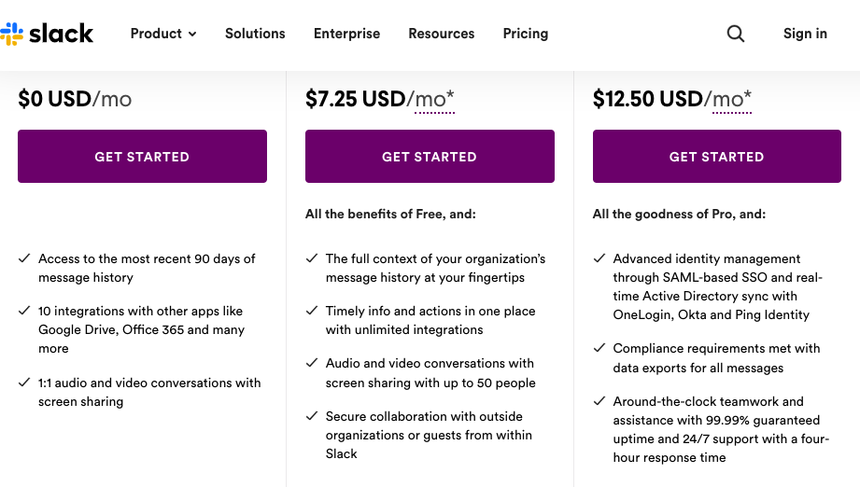This screenshot has height=487, width=860.
Task: Open the search magnifier icon
Action: click(736, 34)
